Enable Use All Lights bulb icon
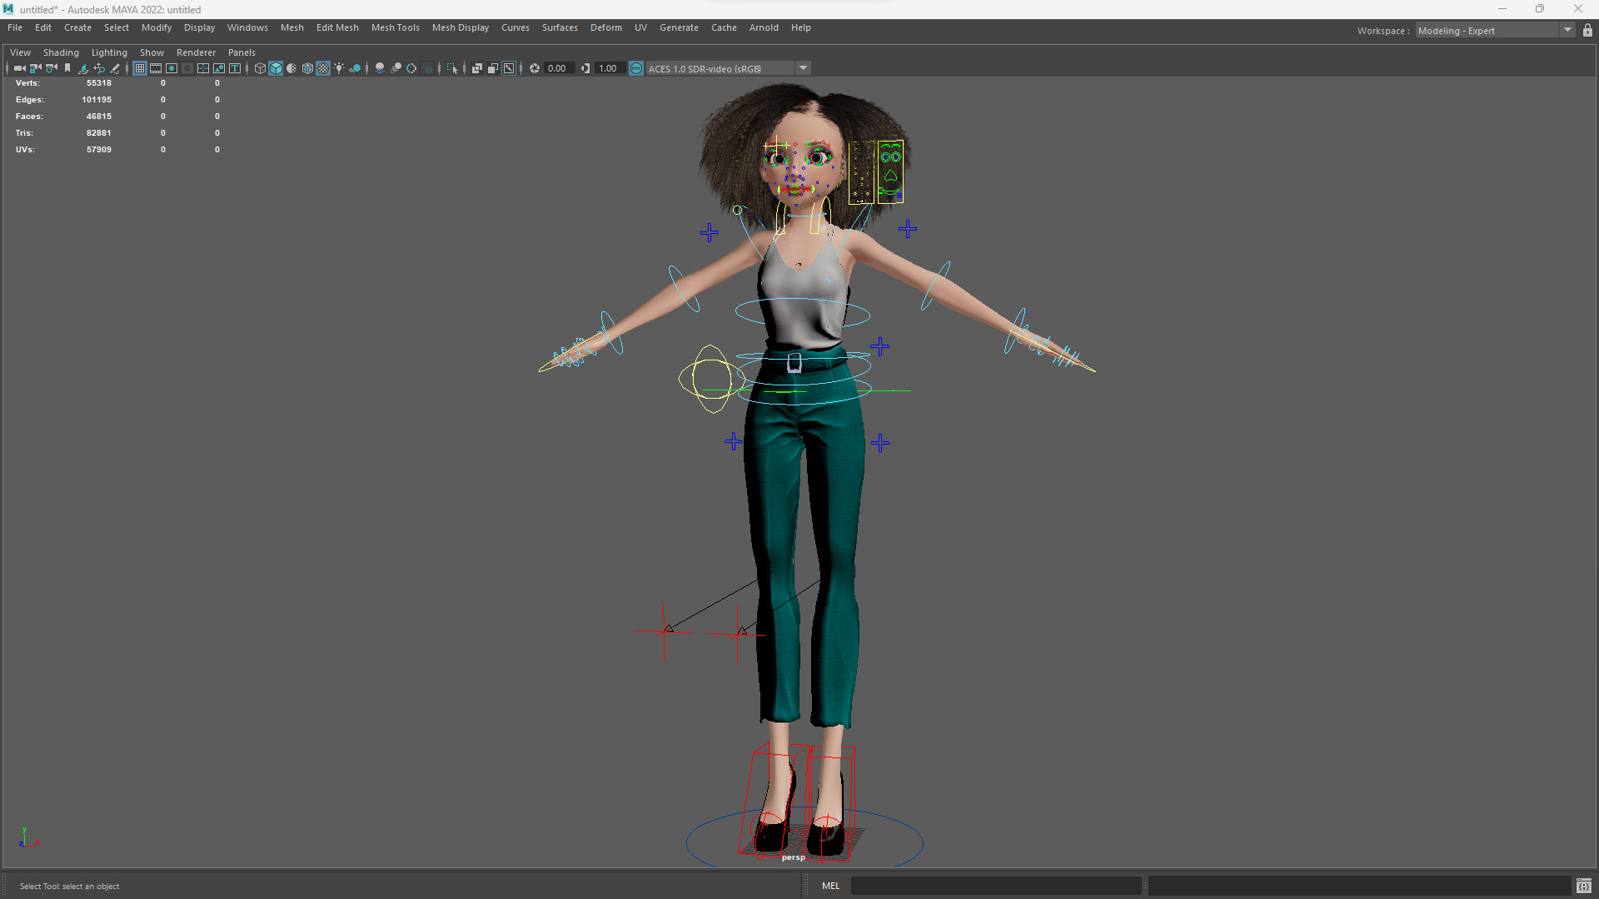 [x=339, y=68]
